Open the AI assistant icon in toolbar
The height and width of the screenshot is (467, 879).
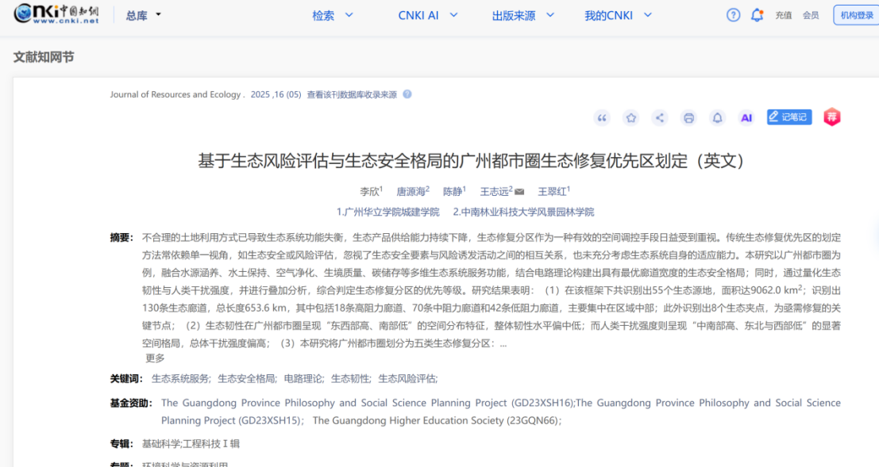point(746,118)
